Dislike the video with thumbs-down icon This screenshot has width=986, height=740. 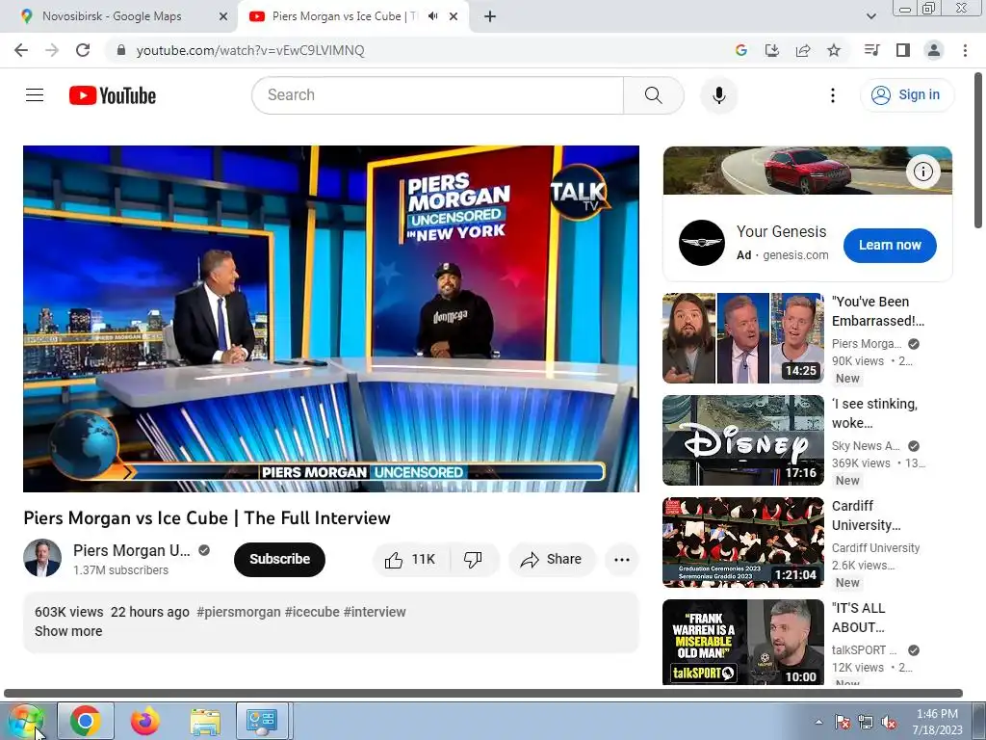pos(473,560)
